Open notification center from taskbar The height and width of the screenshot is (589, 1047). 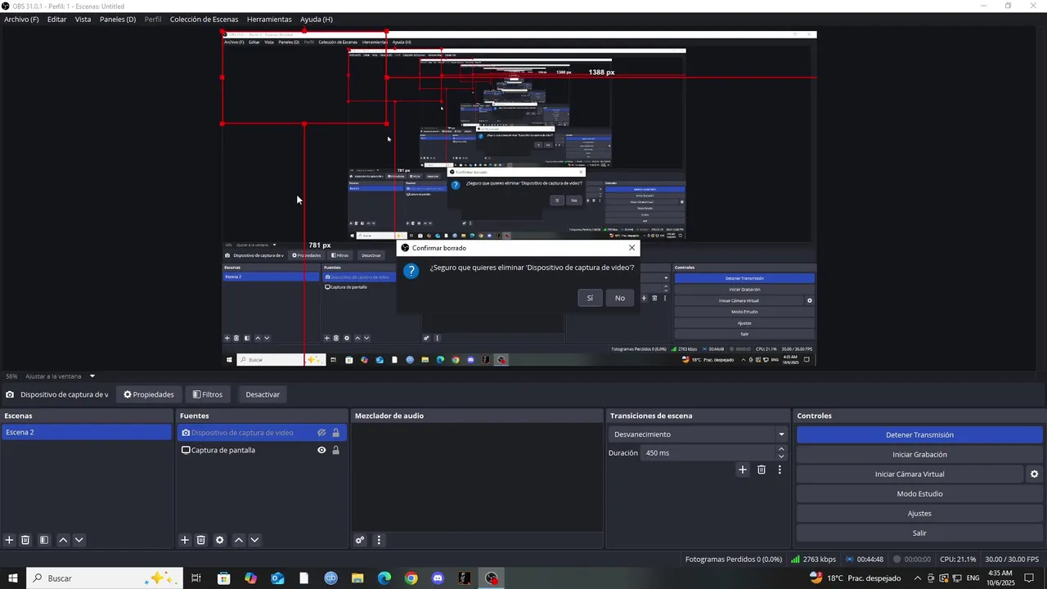pos(1029,578)
